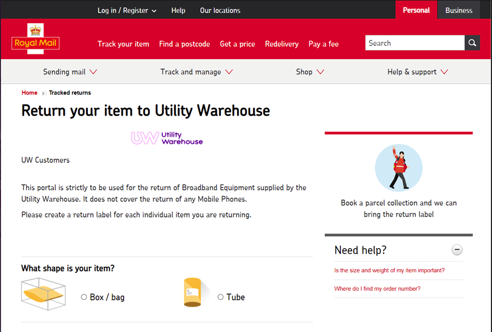Click the postal worker illustration
The width and height of the screenshot is (492, 332).
coord(398,168)
